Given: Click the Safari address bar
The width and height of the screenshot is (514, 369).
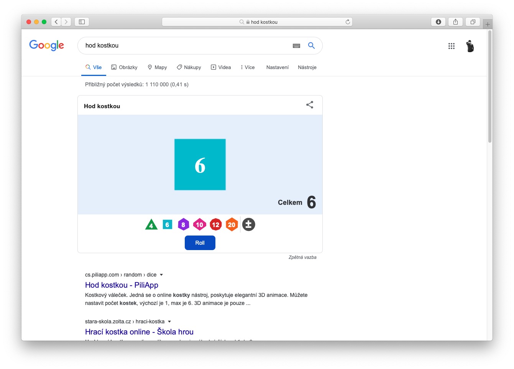Looking at the screenshot, I should point(257,22).
